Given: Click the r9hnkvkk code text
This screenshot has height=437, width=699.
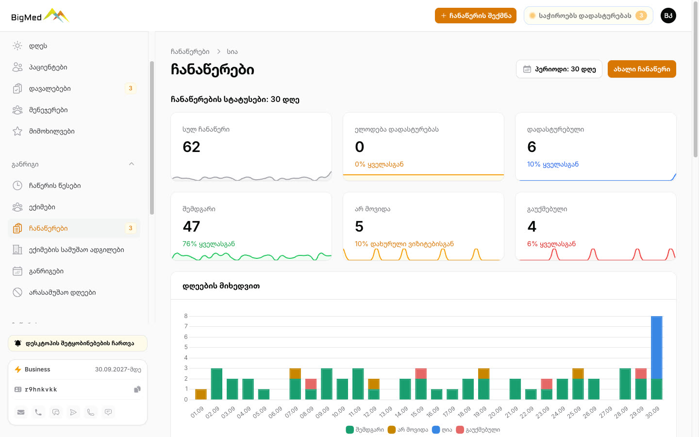Looking at the screenshot, I should pos(41,389).
